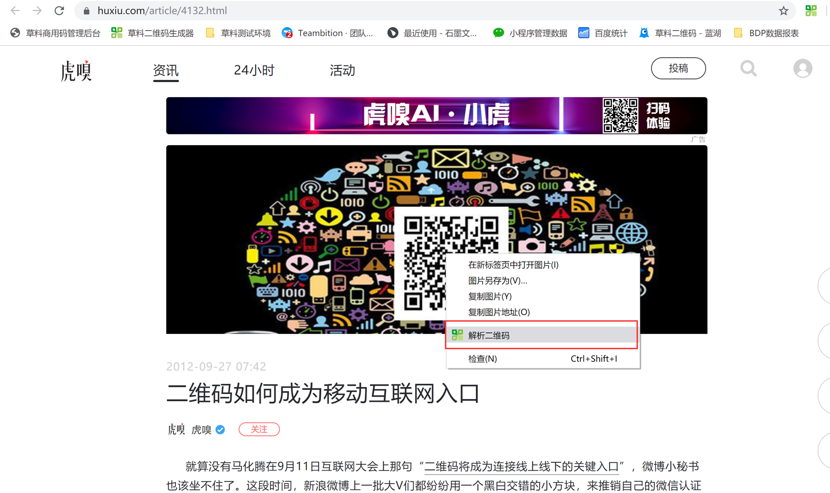Open bookmark 百度统计

tap(603, 33)
